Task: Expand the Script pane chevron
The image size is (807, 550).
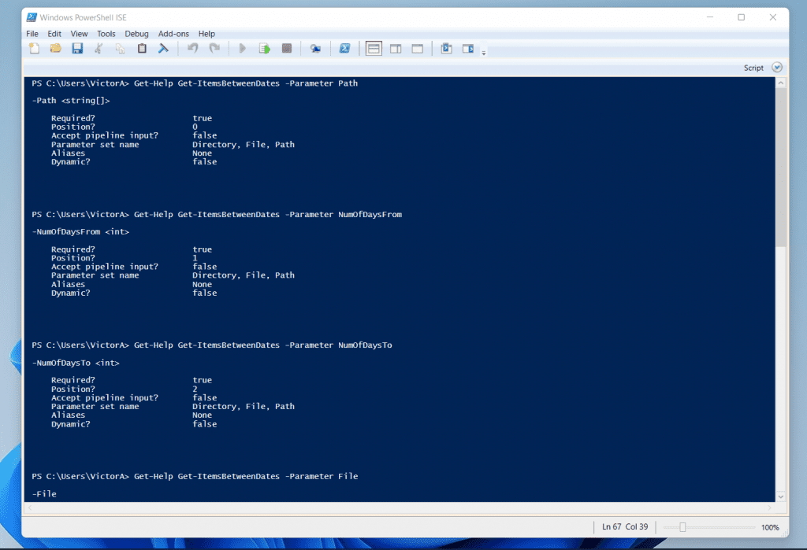Action: click(x=777, y=68)
